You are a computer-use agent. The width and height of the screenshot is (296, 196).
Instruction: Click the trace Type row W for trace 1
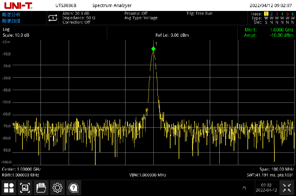[x=266, y=18]
